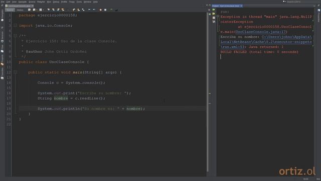This screenshot has height=181, width=321.
Task: Click the 'nombre' variable on line 17
Action: (x=61, y=99)
